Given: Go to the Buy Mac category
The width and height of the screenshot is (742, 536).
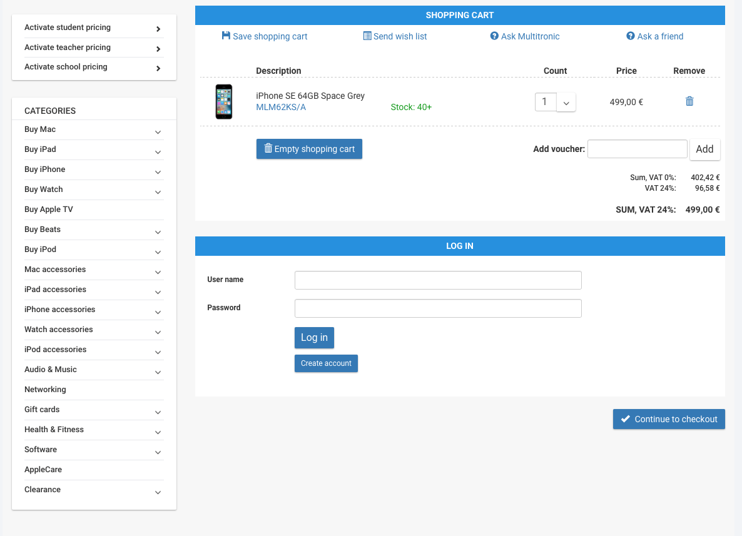Looking at the screenshot, I should coord(40,129).
